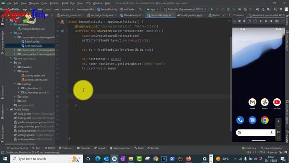Open Gmail app on the emulator
This screenshot has height=163, width=289.
click(x=252, y=102)
